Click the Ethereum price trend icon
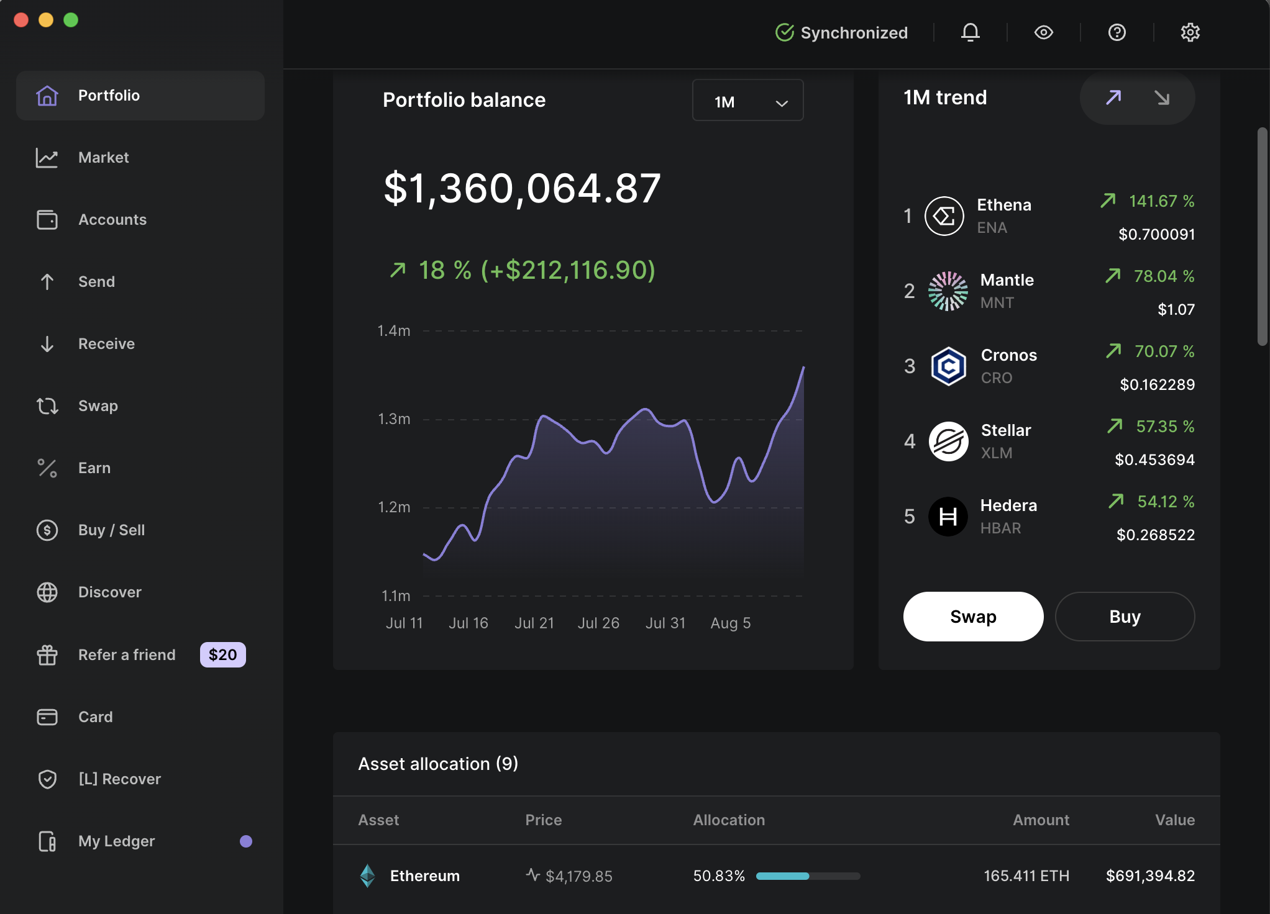The height and width of the screenshot is (914, 1270). pyautogui.click(x=533, y=876)
